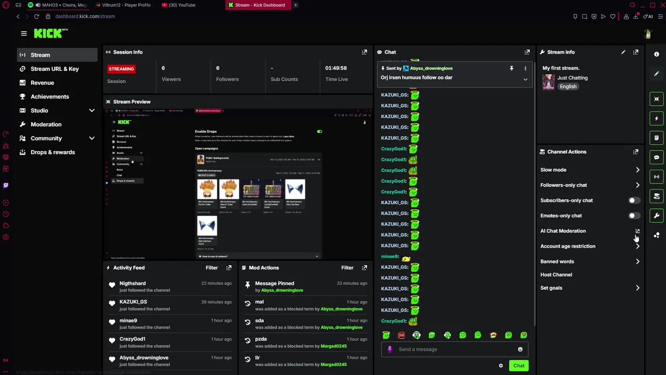Open Drops & rewards in the sidebar
Screen dimensions: 666x375
tap(57, 152)
